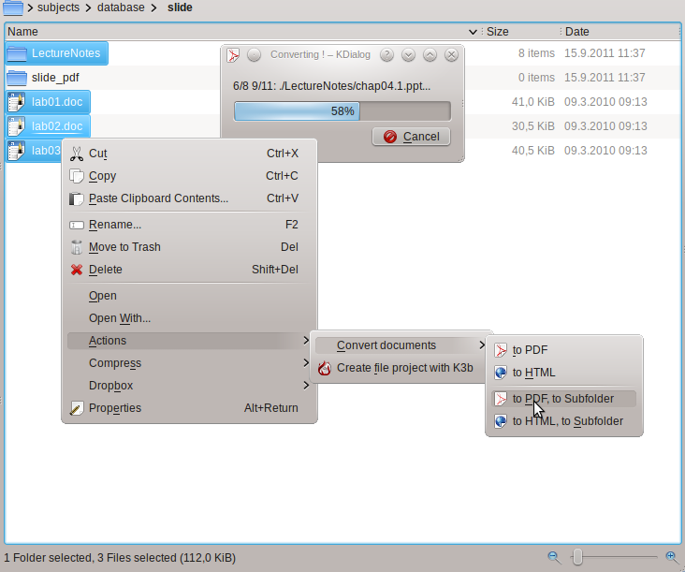
Task: Click the lab01.doc document icon
Action: [17, 102]
